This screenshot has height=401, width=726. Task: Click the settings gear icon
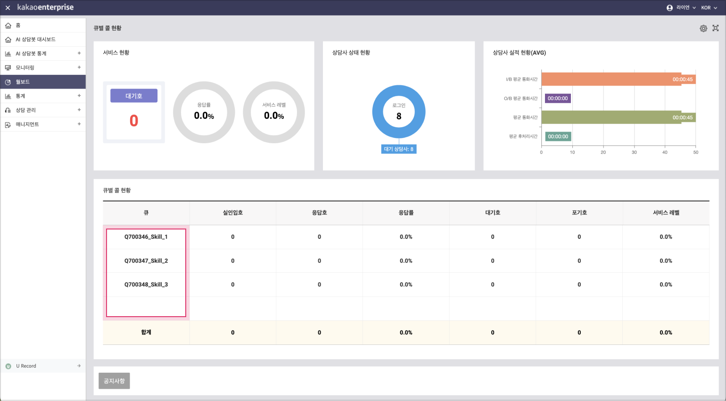[703, 28]
